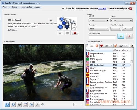Click the globe icon button under logo
Image resolution: width=137 pixels, height=110 pixels.
pyautogui.click(x=60, y=33)
